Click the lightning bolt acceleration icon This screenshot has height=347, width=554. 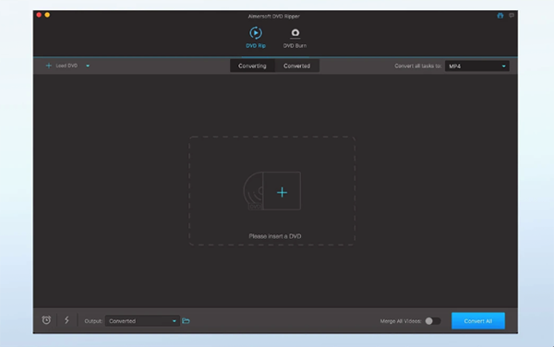66,320
